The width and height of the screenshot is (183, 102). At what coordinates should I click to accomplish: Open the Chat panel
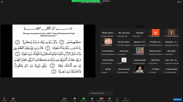click(x=75, y=99)
